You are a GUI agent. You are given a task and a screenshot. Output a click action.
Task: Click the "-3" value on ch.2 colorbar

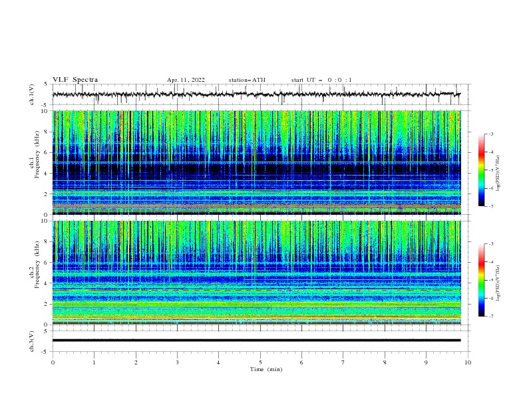(x=491, y=244)
